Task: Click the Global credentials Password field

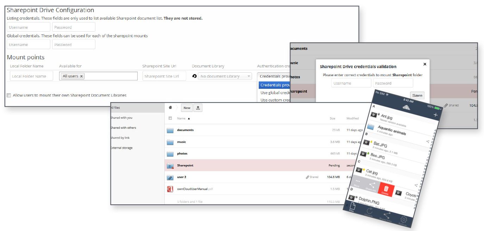Action: click(x=74, y=45)
